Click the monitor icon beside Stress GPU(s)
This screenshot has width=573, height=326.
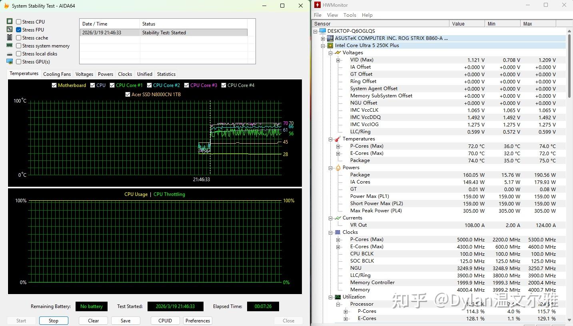[10, 61]
